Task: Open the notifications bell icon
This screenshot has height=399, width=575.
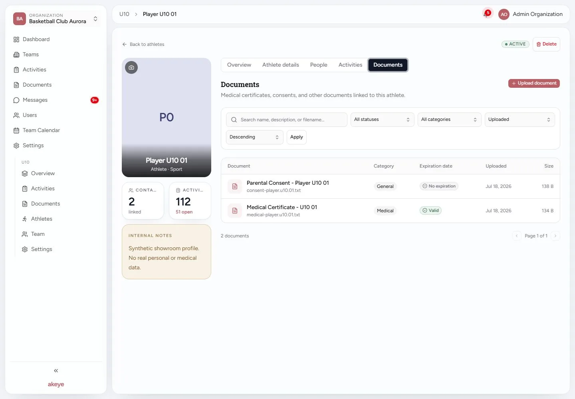Action: (486, 14)
